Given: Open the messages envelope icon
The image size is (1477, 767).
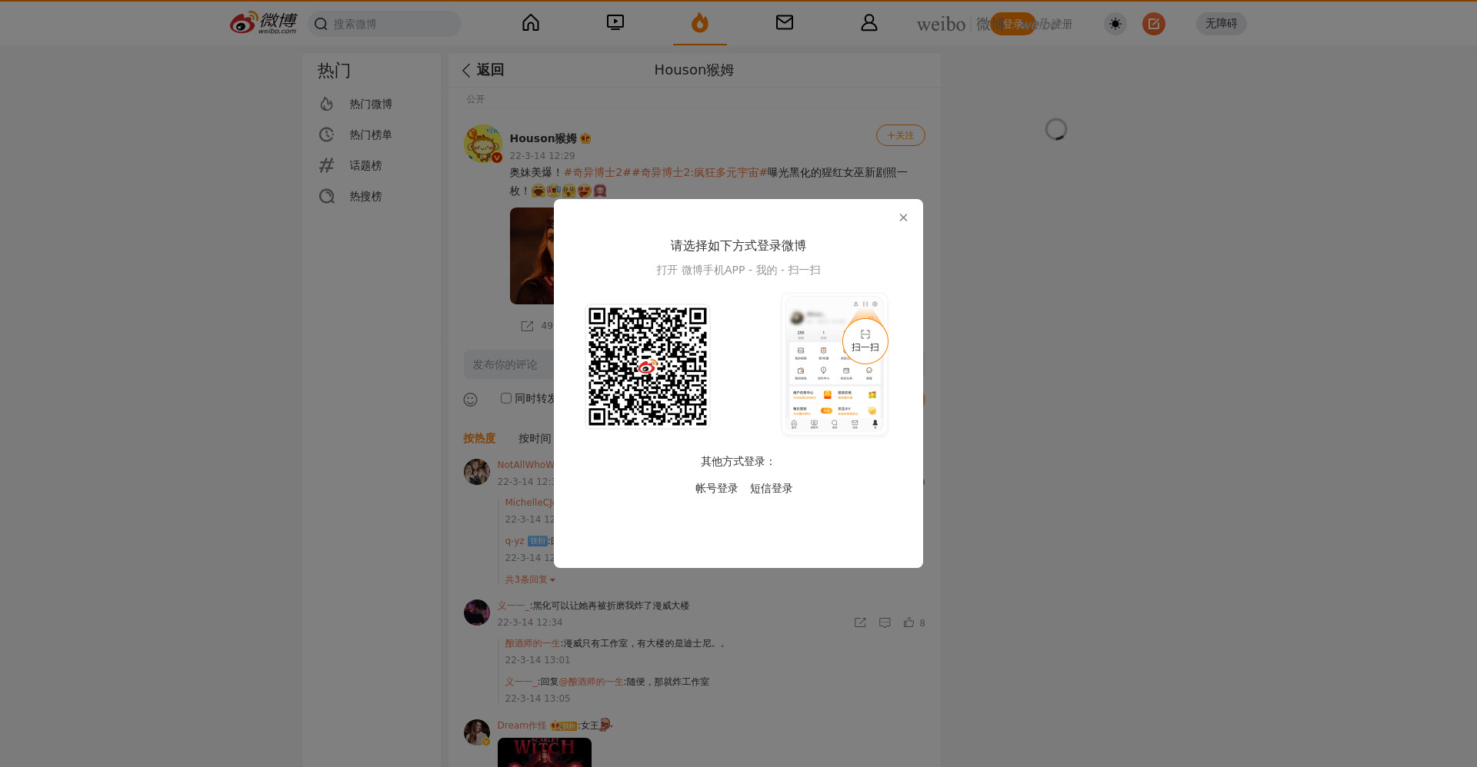Looking at the screenshot, I should [785, 23].
